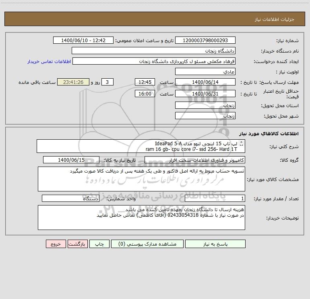This screenshot has height=299, width=310.
Task: Select the response deadline date 1400/06/14
Action: pyautogui.click(x=205, y=82)
